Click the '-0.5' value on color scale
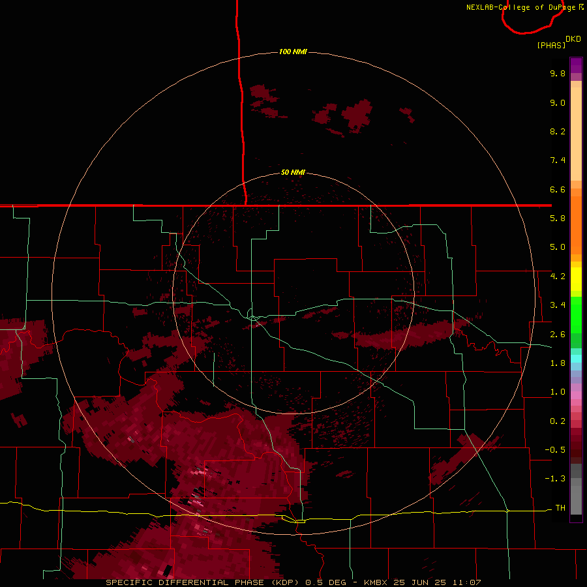The height and width of the screenshot is (587, 587). (x=555, y=450)
